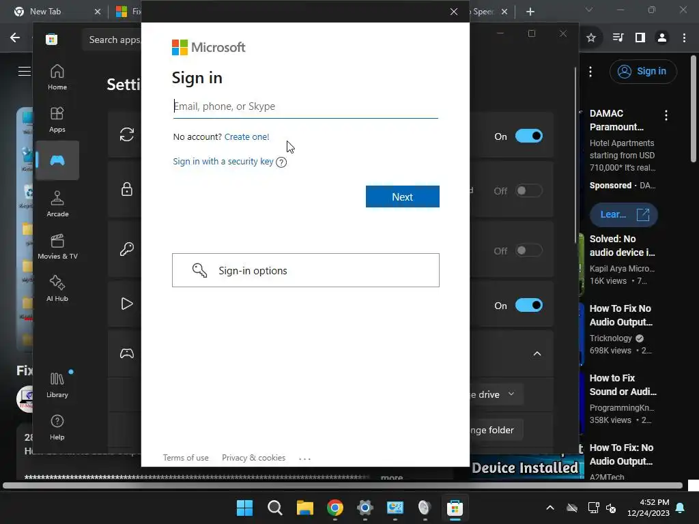699x524 pixels.
Task: Click Sign in with a security key
Action: point(223,161)
